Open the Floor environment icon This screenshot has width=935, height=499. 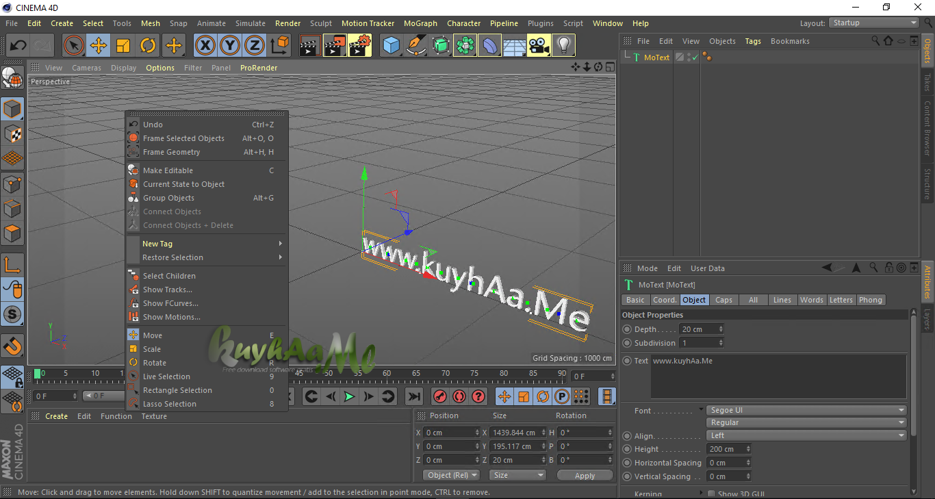pyautogui.click(x=514, y=46)
